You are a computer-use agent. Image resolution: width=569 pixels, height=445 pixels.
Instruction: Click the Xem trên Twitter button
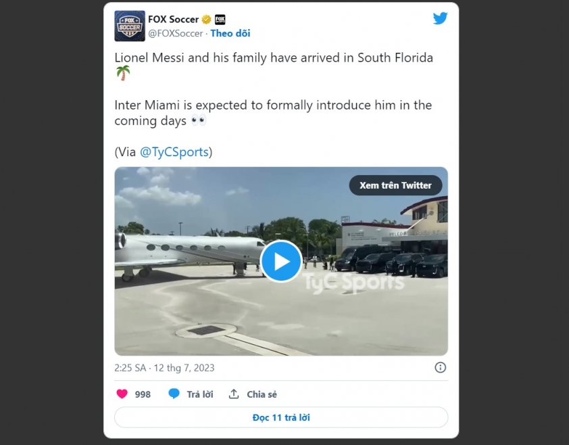point(395,185)
